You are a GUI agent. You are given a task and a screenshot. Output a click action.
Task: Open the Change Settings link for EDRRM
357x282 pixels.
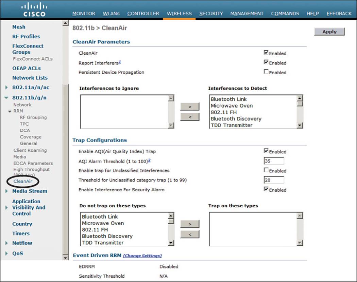pos(142,256)
